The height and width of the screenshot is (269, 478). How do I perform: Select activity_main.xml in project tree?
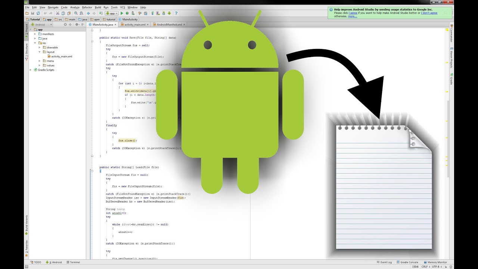click(x=59, y=56)
